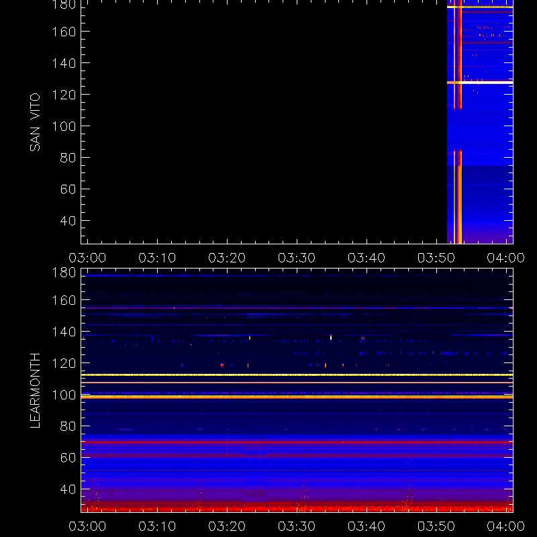Click the yellow band near 113 in LEARMONTH spectrogram

[297, 375]
